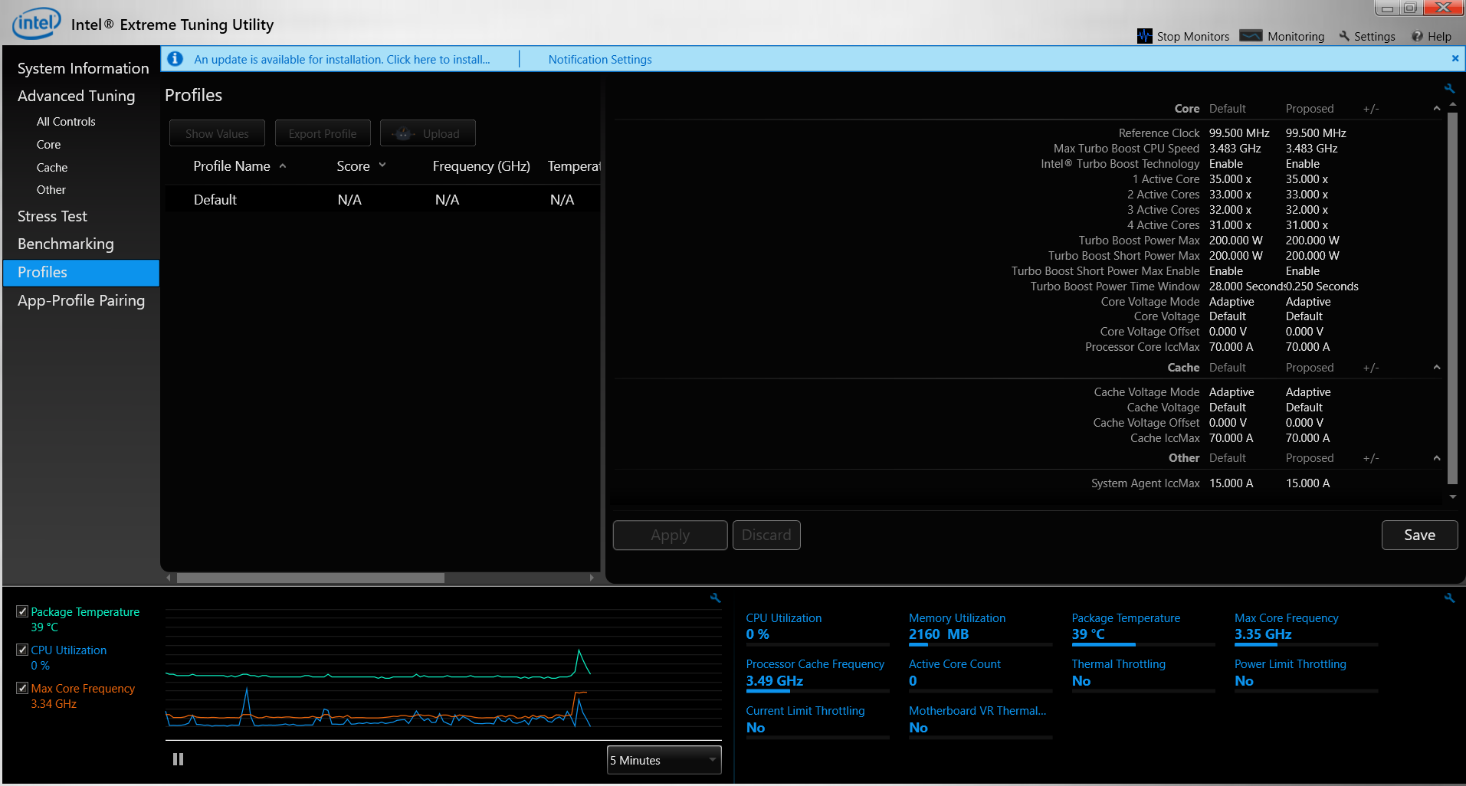1466x786 pixels.
Task: Click the Upload cloud icon
Action: 404,133
